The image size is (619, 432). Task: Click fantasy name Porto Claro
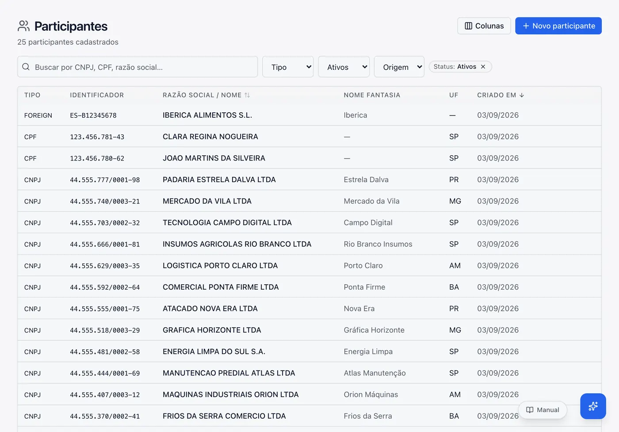(363, 266)
